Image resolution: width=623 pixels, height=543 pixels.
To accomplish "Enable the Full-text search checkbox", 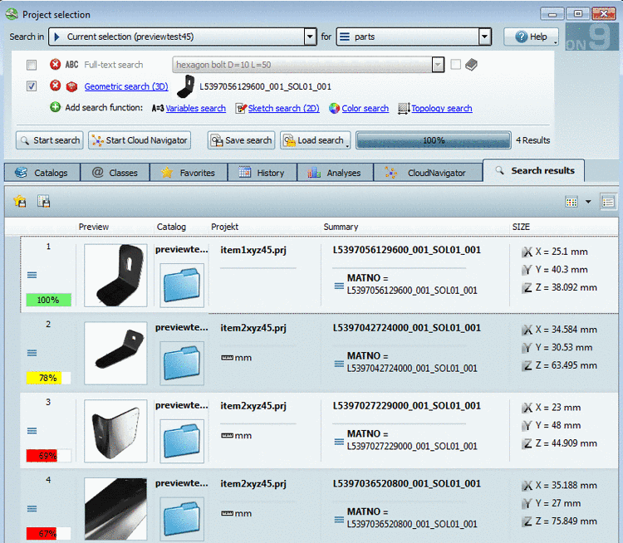I will (32, 65).
